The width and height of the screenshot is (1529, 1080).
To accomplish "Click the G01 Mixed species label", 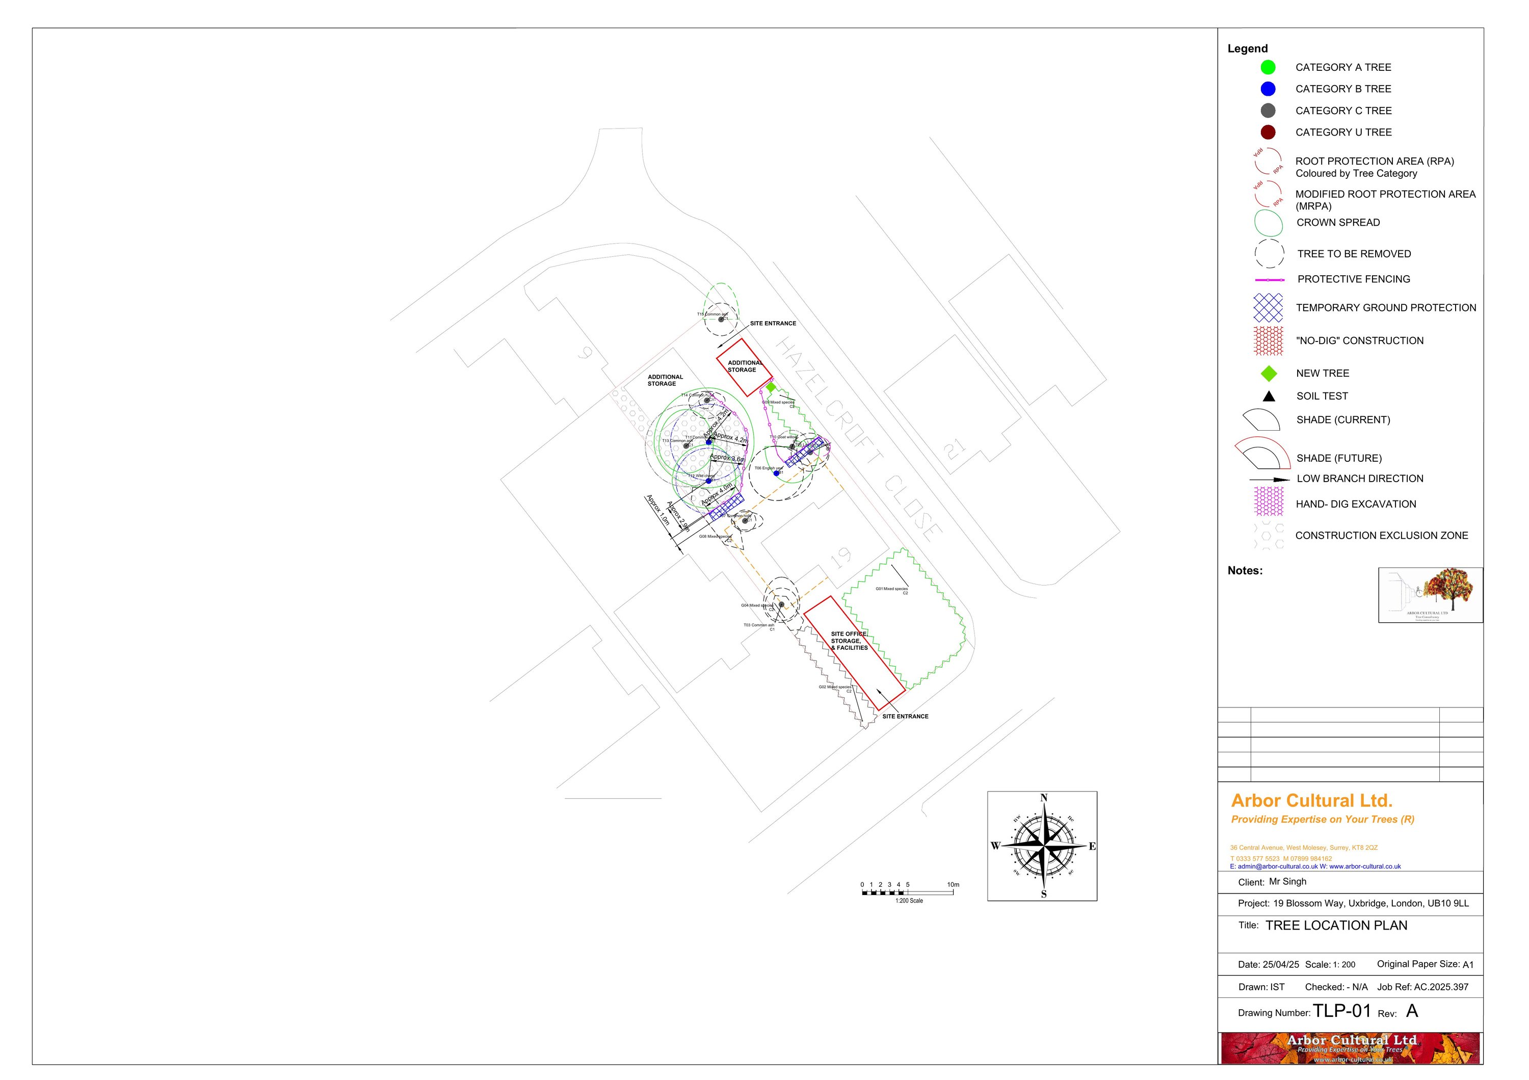I will coord(891,589).
